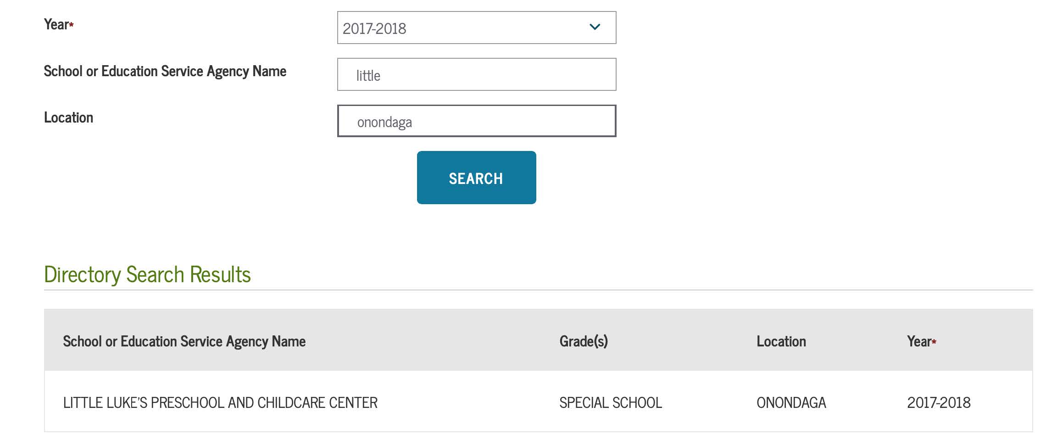Select the Grade(s) column header
1057x446 pixels.
(584, 341)
